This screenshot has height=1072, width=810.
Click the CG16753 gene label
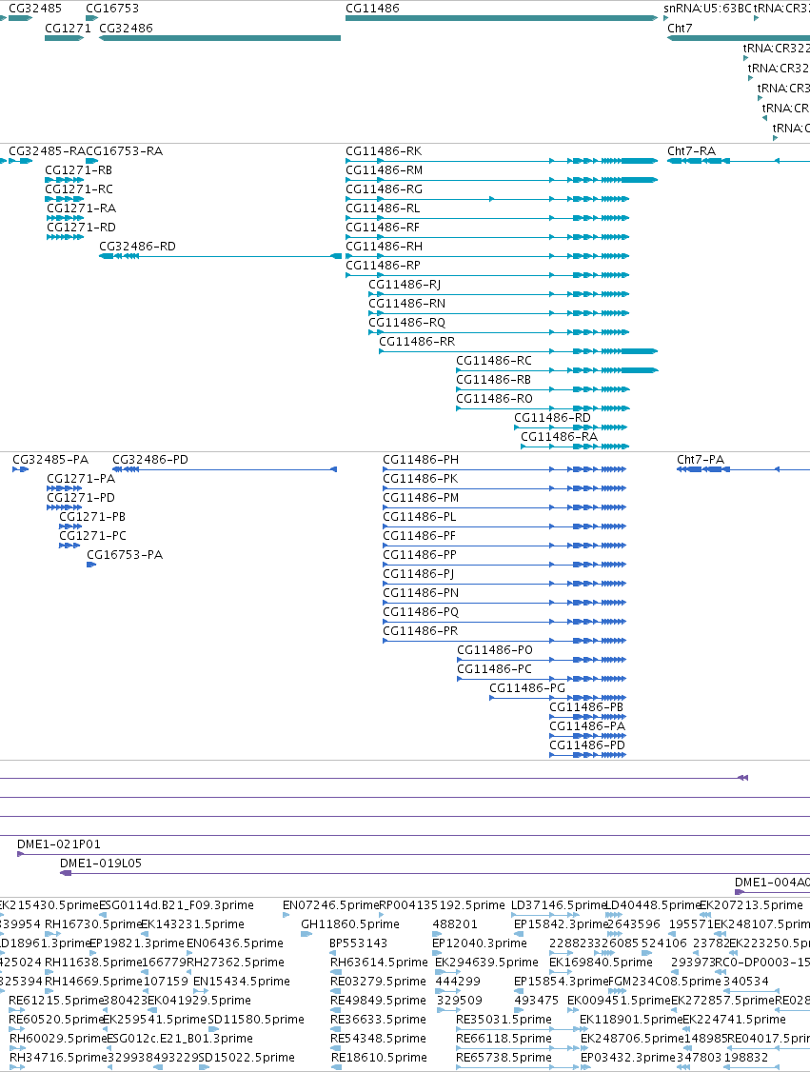(x=112, y=9)
